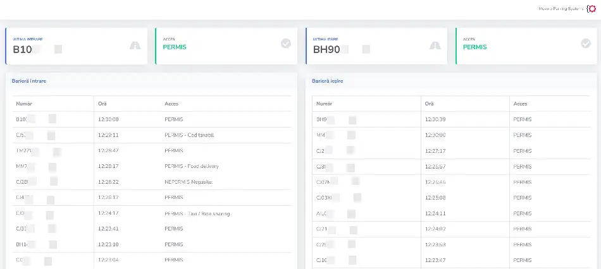
Task: Click Număr column header in entry table
Action: click(24, 104)
